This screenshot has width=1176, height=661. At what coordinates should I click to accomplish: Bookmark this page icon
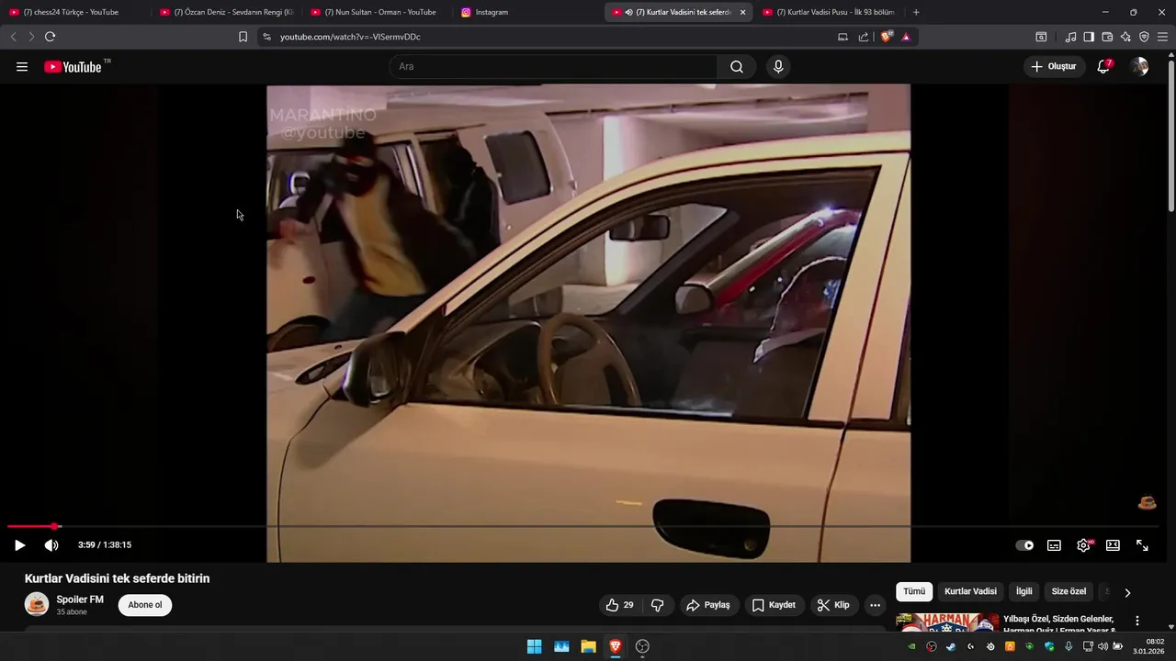click(x=243, y=37)
